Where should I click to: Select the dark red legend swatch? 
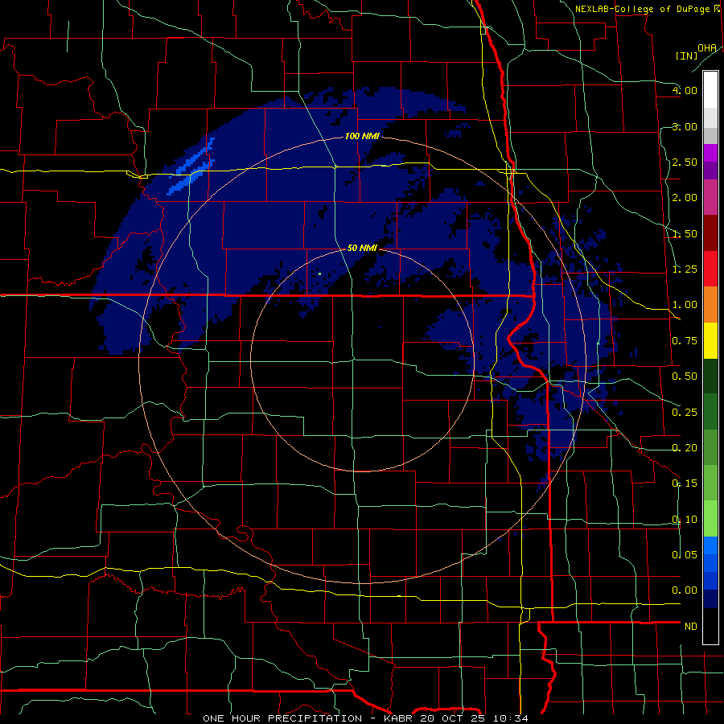pyautogui.click(x=710, y=233)
